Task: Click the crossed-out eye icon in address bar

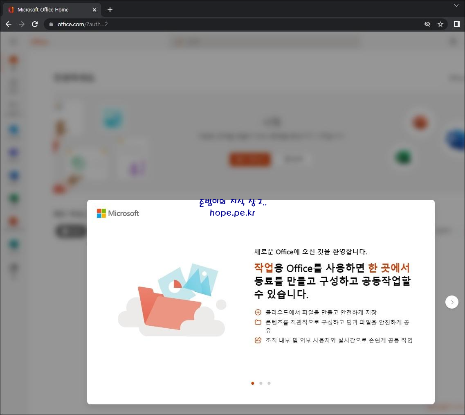Action: (x=427, y=24)
